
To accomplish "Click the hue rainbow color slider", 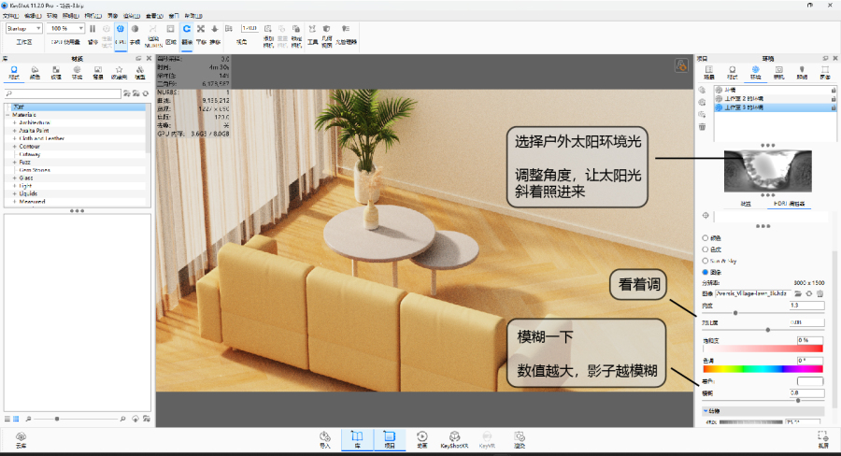I will [x=763, y=369].
